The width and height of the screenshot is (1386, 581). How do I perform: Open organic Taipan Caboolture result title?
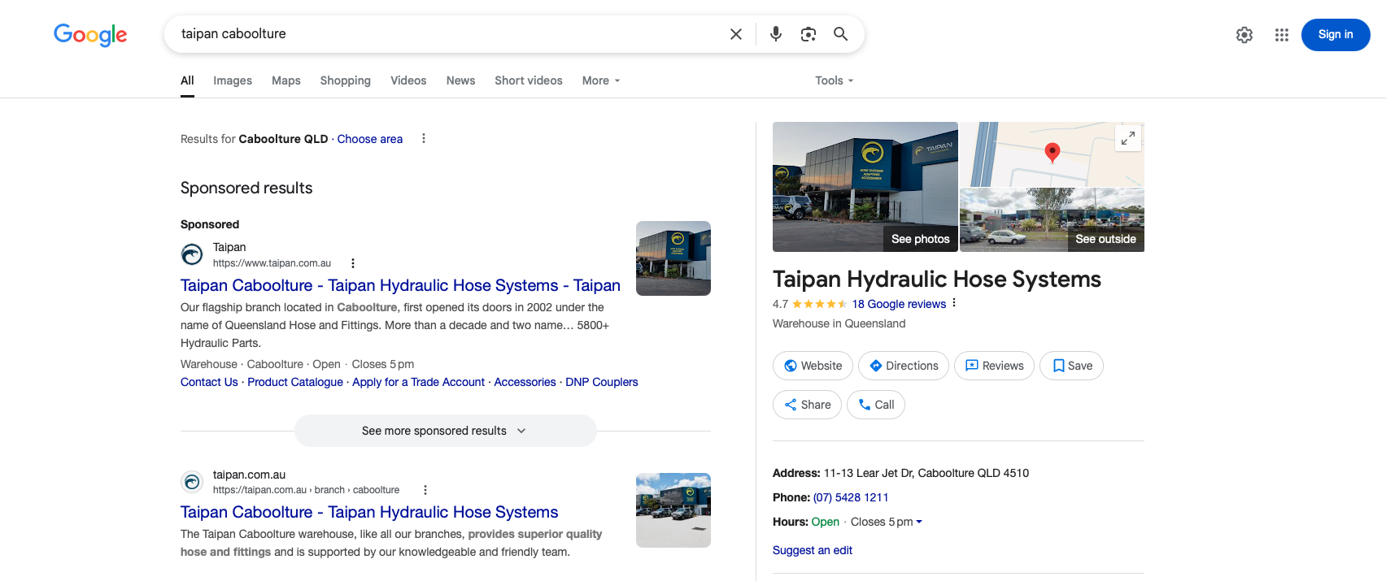pos(369,512)
